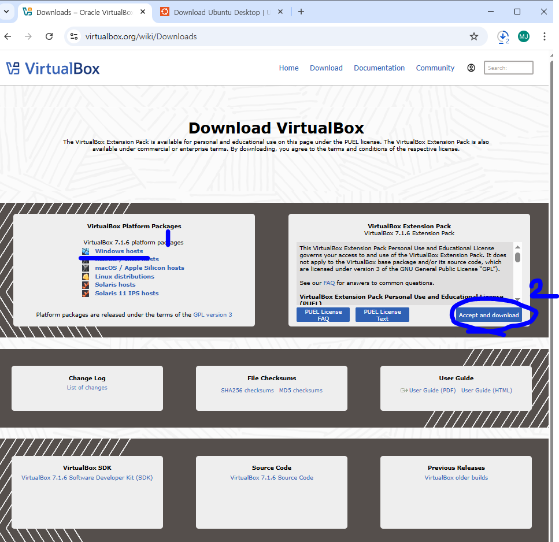Close the Download Ubuntu Desktop tab

(x=280, y=12)
